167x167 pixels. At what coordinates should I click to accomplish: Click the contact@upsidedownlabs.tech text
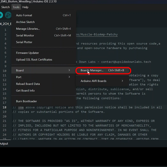tap(126, 62)
